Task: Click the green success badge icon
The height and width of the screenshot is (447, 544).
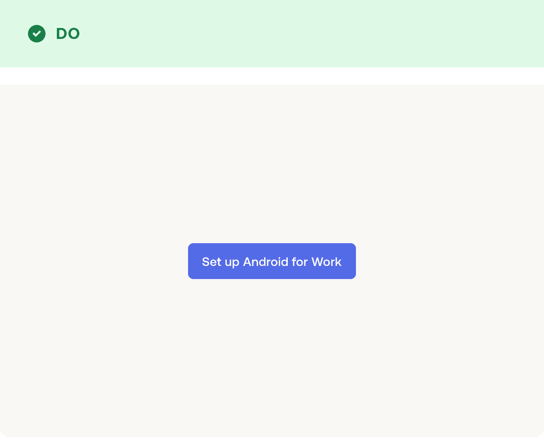Action: (37, 34)
